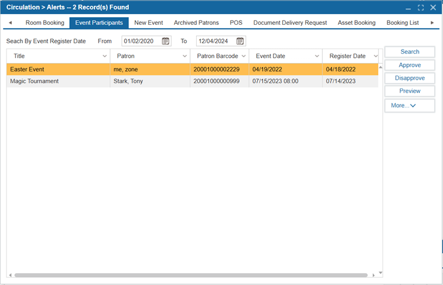
Task: Click the vertical scrollbar down arrow
Action: coord(380,273)
